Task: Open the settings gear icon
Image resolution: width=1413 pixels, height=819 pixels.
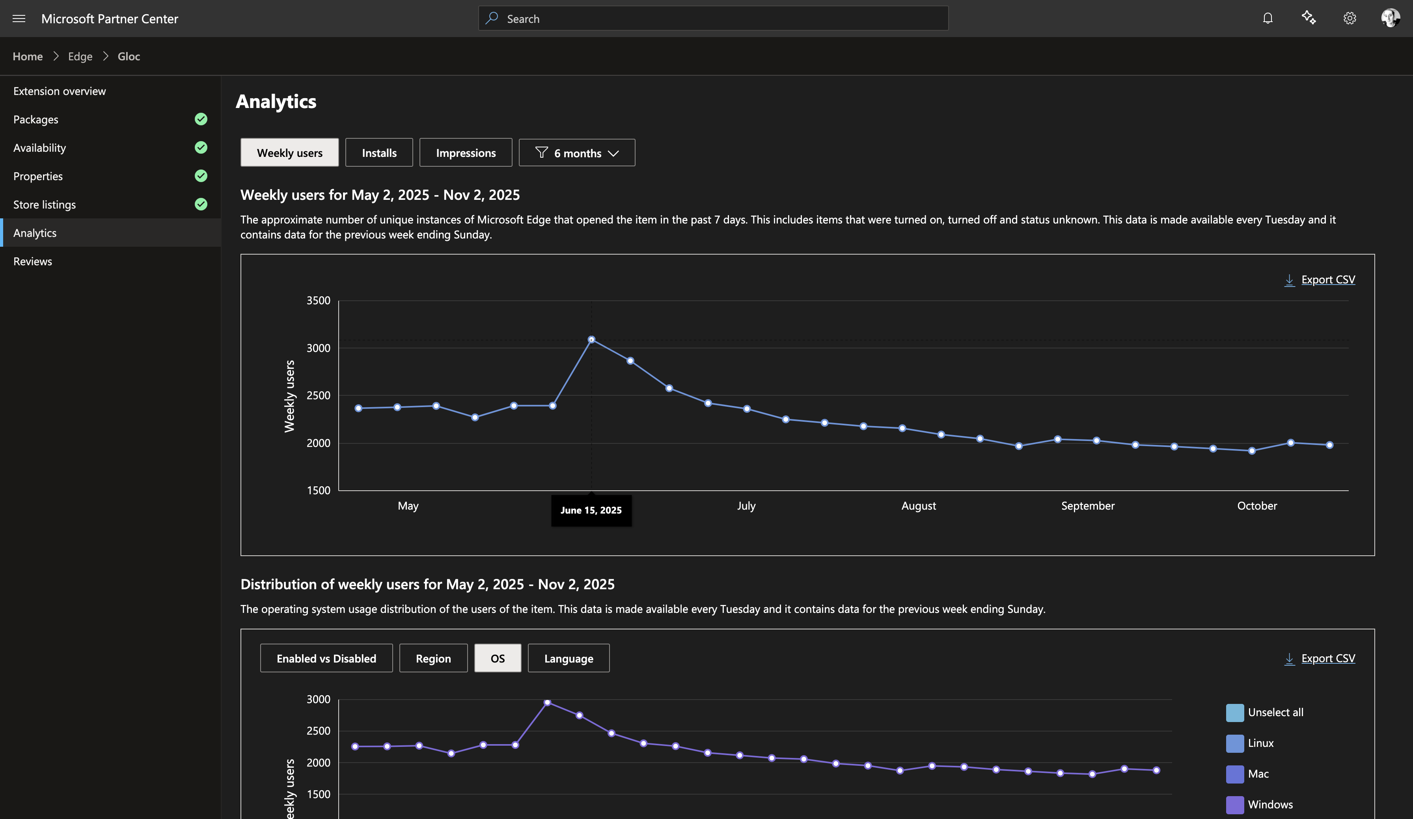Action: tap(1349, 19)
